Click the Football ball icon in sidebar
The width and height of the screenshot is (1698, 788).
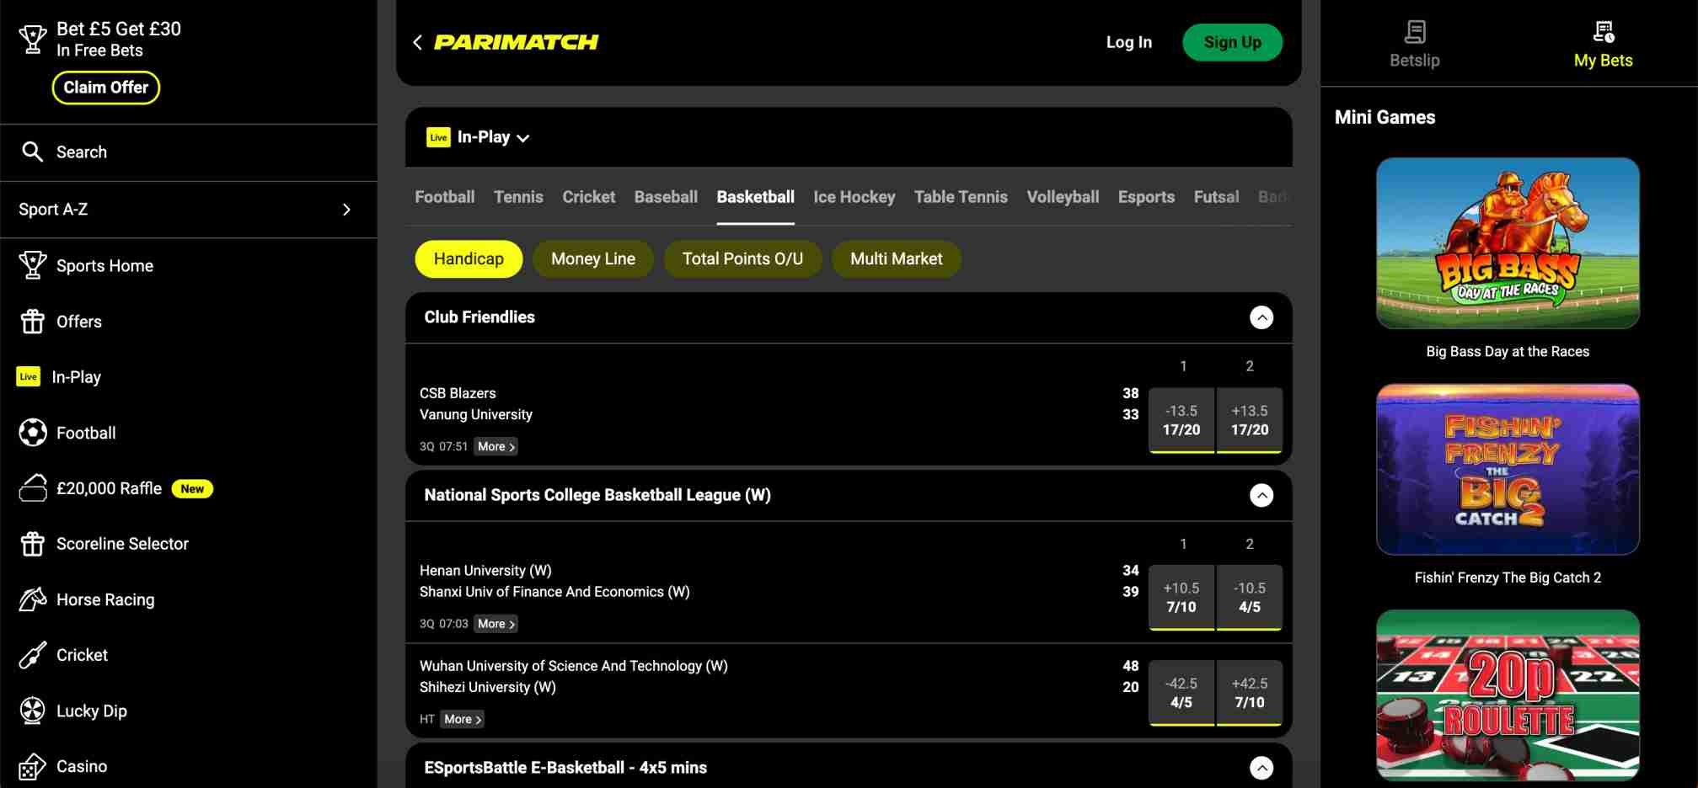33,432
